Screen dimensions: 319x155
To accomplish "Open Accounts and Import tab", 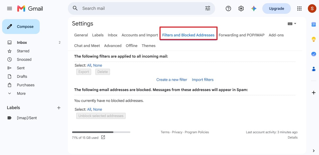I will 140,35.
